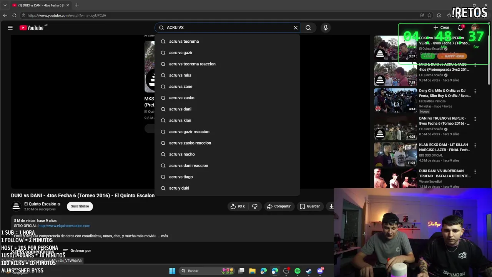Start voice search with the microphone

pyautogui.click(x=326, y=28)
